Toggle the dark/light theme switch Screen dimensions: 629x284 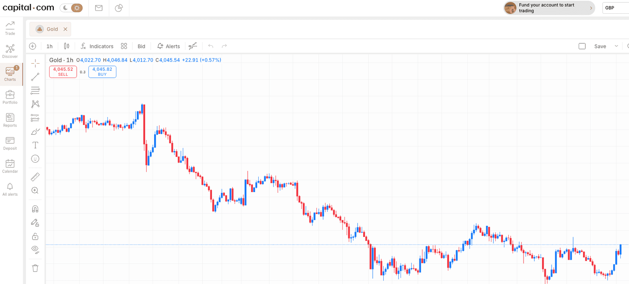[x=71, y=8]
